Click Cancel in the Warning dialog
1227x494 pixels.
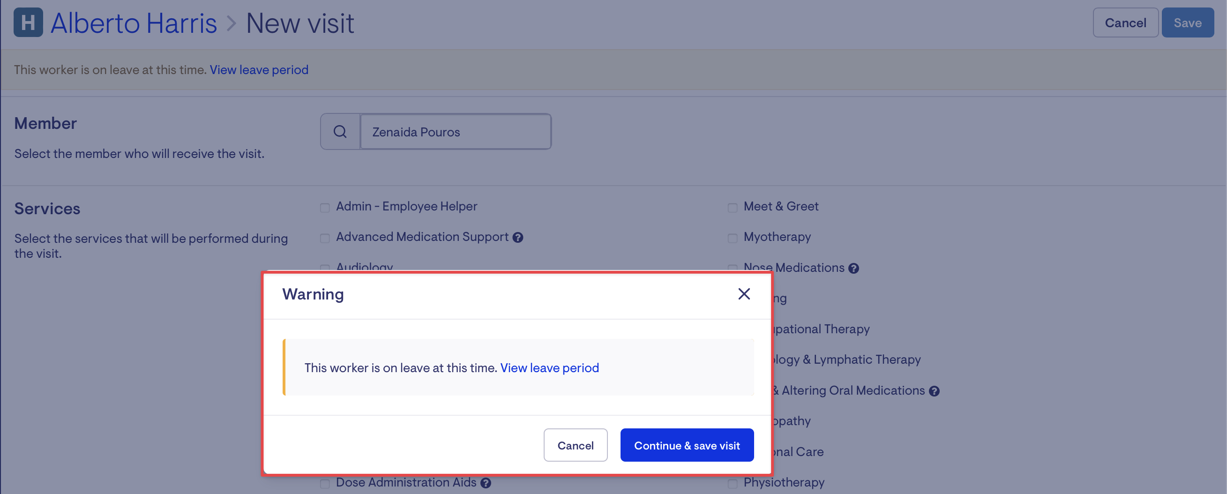(576, 445)
